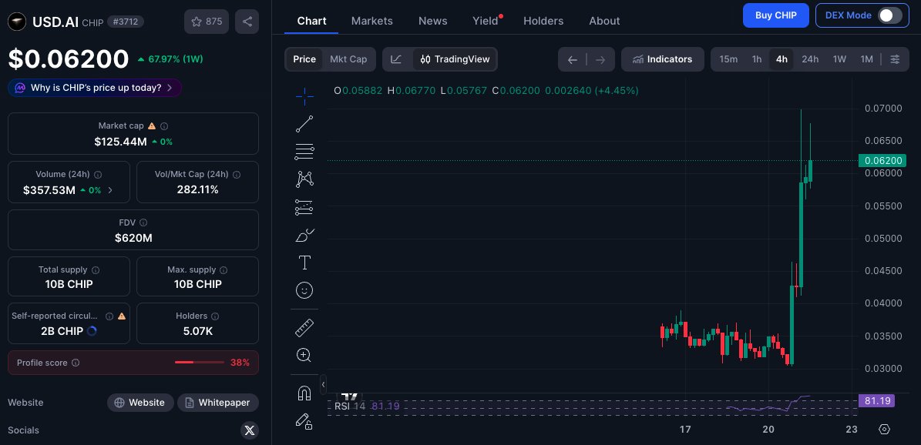Screen dimensions: 921x445
Task: Open the Yield tab
Action: (x=486, y=21)
